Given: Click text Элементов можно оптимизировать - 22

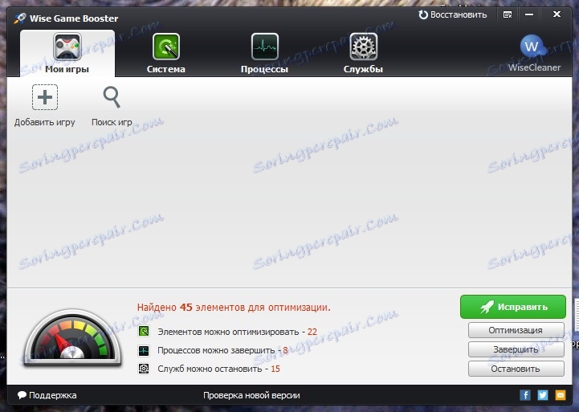Looking at the screenshot, I should tap(237, 332).
